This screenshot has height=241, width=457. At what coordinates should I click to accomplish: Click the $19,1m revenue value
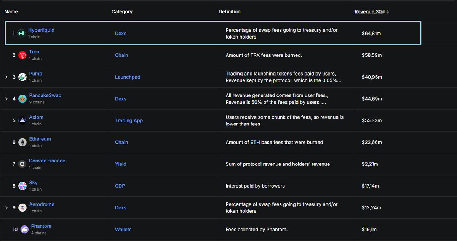click(370, 229)
